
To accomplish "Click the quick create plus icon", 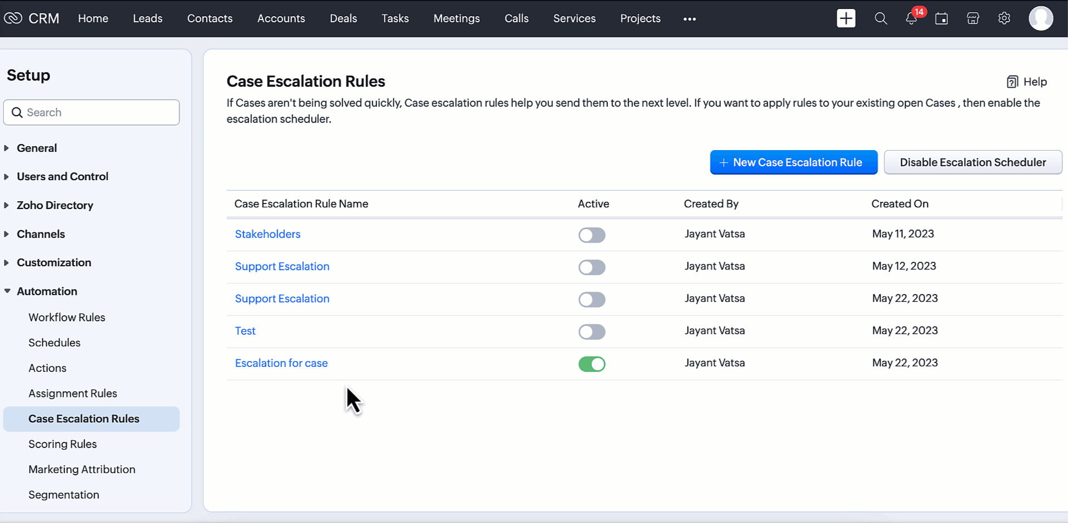I will (845, 18).
